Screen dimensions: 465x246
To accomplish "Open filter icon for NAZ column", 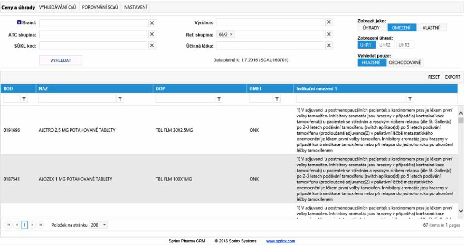I will [x=120, y=99].
